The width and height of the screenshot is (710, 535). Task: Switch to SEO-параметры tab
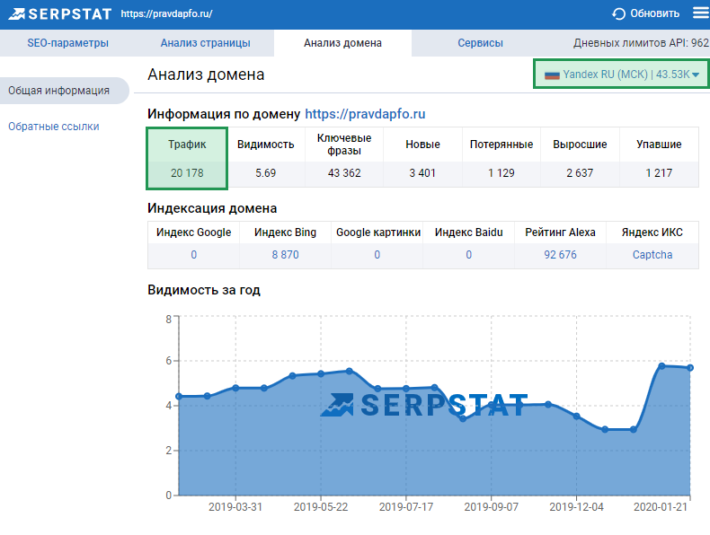(68, 43)
